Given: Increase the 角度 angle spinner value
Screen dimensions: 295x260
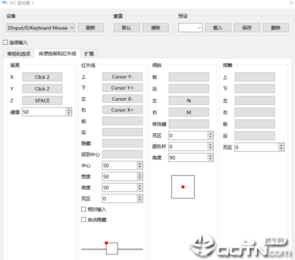Looking at the screenshot, I should [211, 156].
